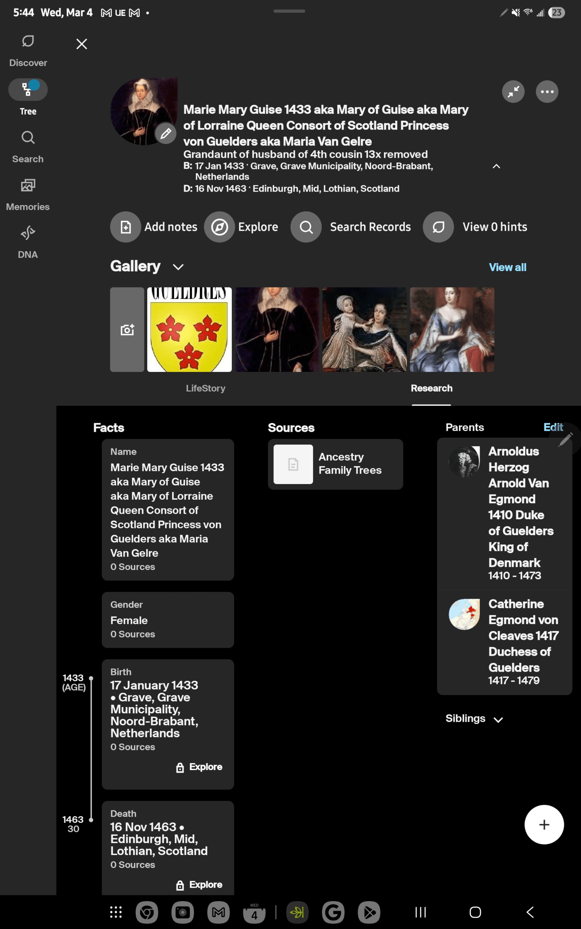Image resolution: width=581 pixels, height=929 pixels.
Task: Click the Add notes icon
Action: click(125, 227)
